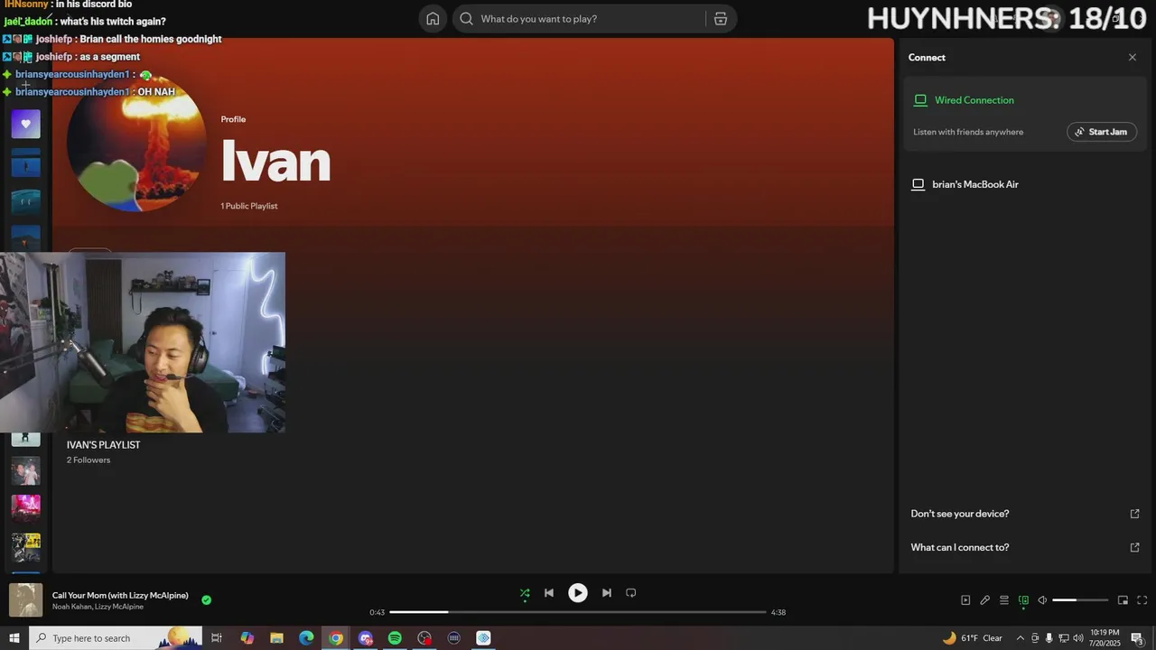This screenshot has width=1156, height=650.
Task: Toggle the Now Playing view
Action: click(x=965, y=600)
